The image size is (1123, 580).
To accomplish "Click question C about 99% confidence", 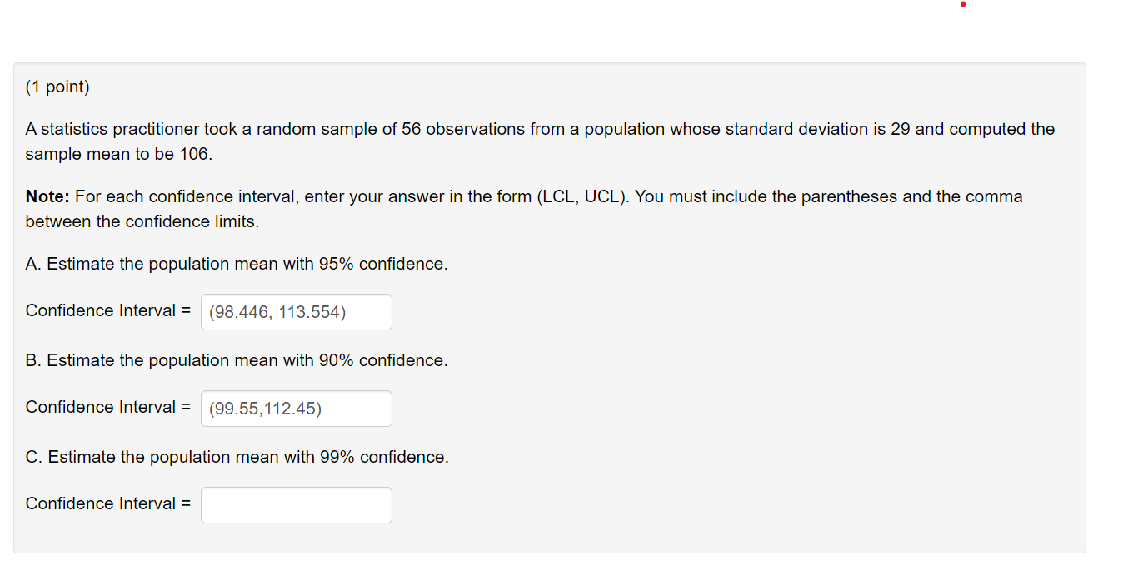I will 236,457.
